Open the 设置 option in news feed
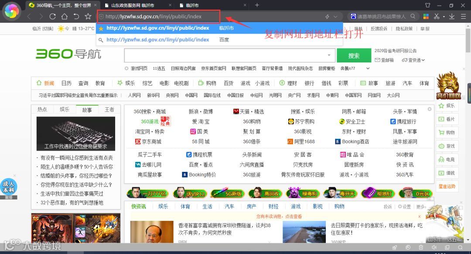The width and height of the screenshot is (471, 254). coord(404,206)
